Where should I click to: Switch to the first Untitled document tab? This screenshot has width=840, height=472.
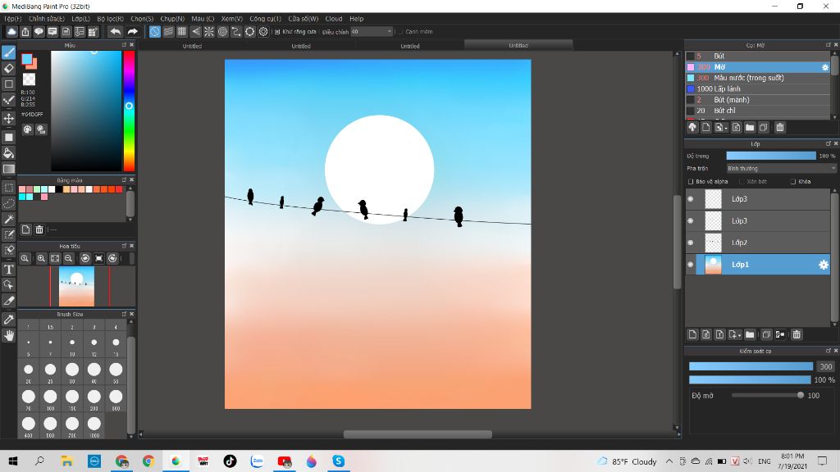[x=192, y=46]
